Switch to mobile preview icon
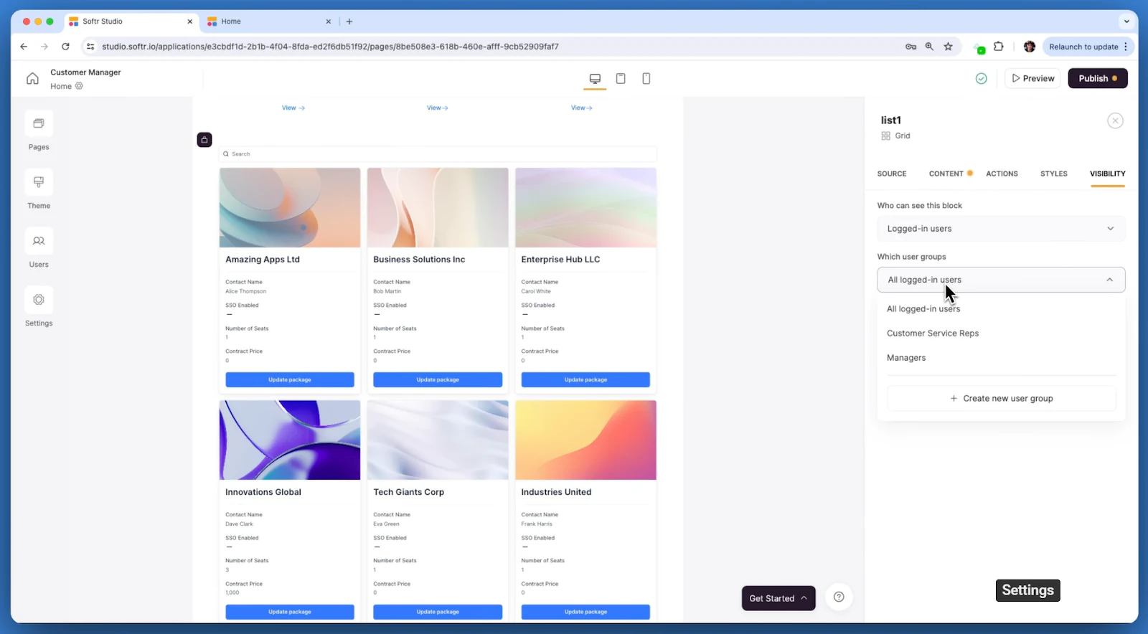1148x634 pixels. tap(646, 79)
